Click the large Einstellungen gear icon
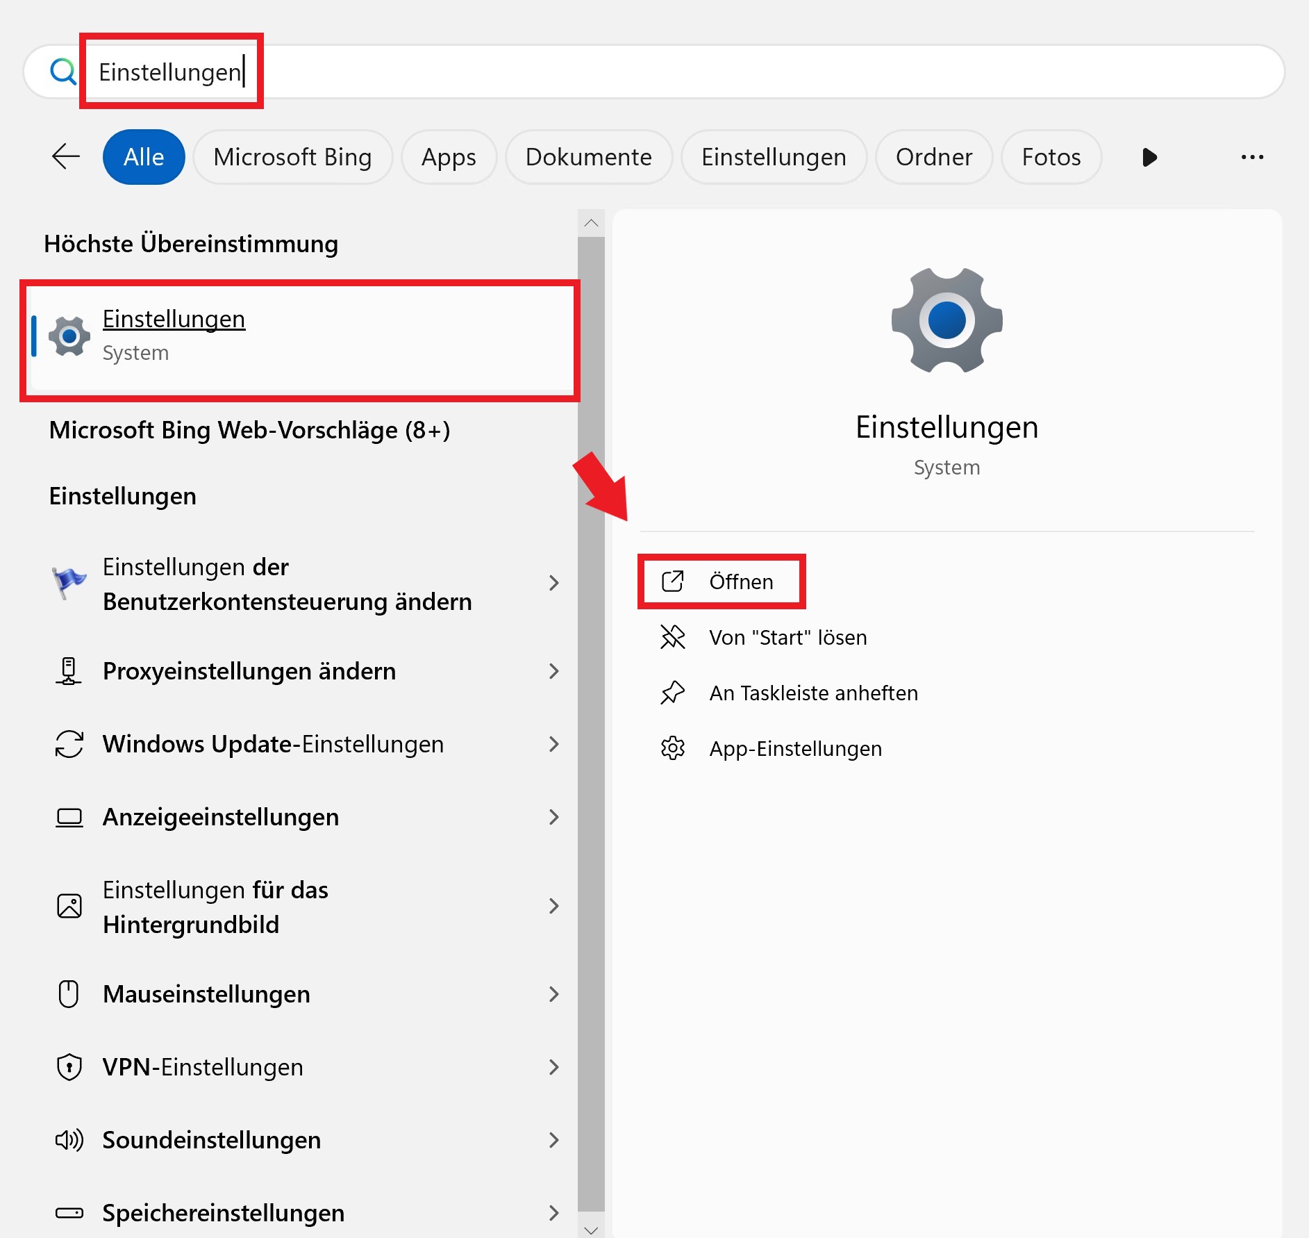 click(x=947, y=320)
